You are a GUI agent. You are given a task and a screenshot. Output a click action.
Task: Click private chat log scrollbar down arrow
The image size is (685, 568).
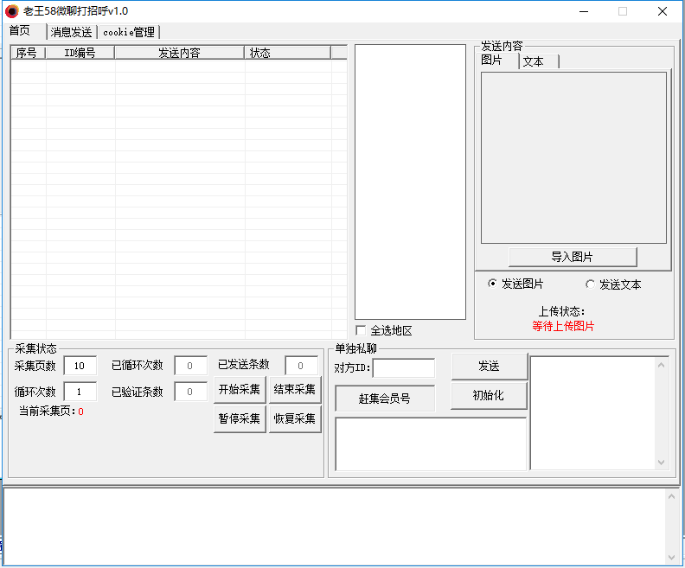point(661,463)
